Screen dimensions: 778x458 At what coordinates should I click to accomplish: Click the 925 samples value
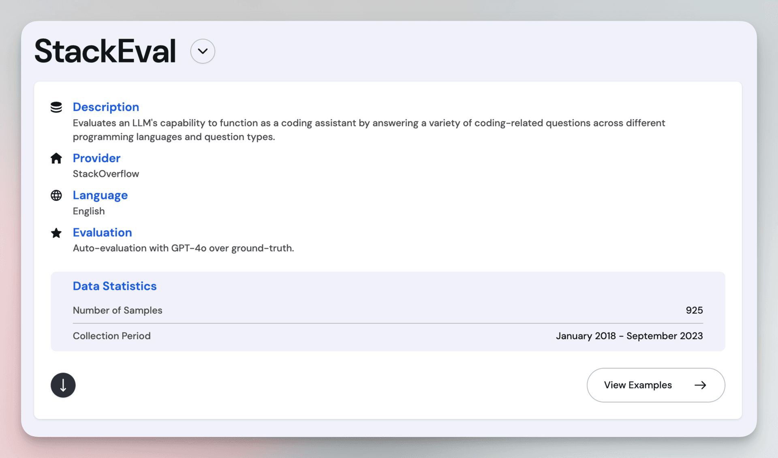(694, 310)
